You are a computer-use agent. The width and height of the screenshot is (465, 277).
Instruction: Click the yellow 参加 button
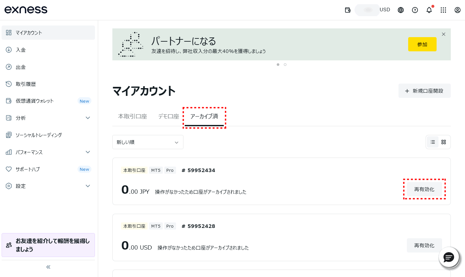422,44
